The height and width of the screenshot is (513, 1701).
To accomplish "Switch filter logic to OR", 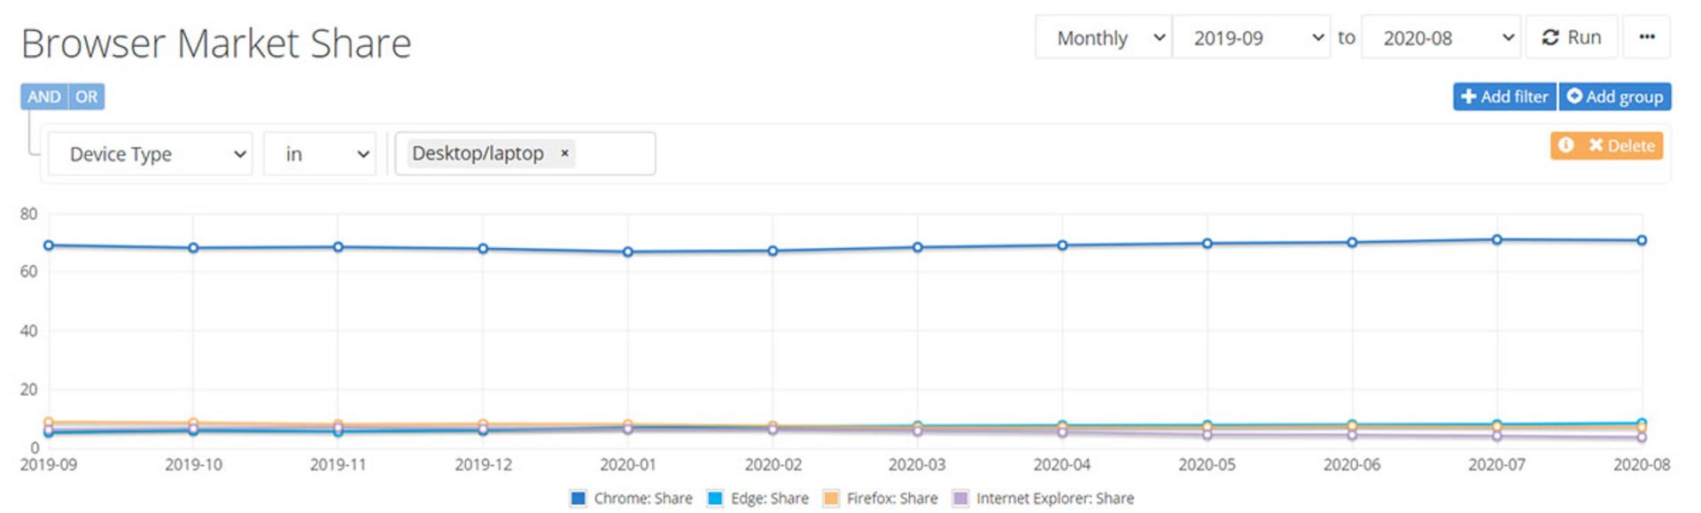I will pyautogui.click(x=86, y=97).
